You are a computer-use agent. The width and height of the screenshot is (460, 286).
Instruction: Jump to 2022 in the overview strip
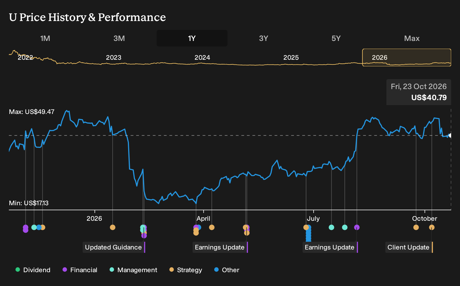(25, 58)
